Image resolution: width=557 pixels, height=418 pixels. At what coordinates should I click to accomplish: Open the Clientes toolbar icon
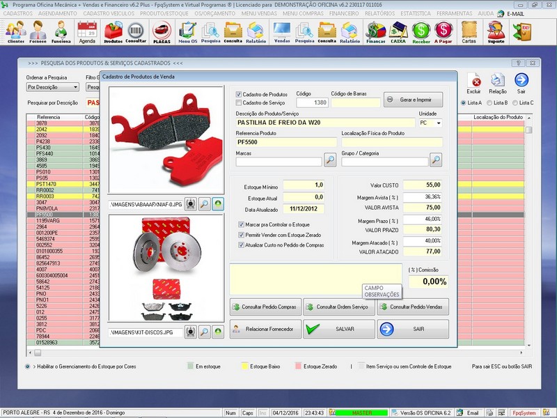coord(15,31)
